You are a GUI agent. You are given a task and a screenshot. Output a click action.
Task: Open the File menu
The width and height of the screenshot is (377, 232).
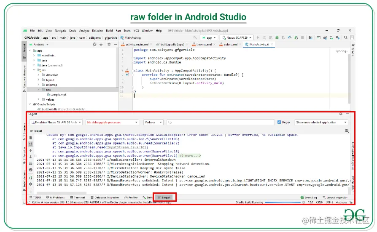[32, 30]
